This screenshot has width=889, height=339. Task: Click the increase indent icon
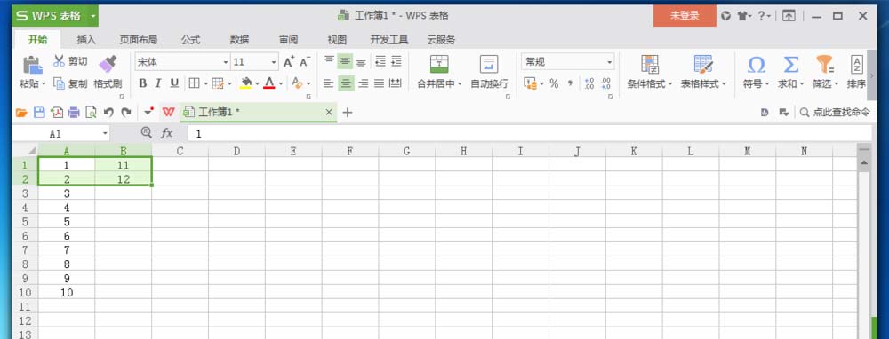point(396,61)
